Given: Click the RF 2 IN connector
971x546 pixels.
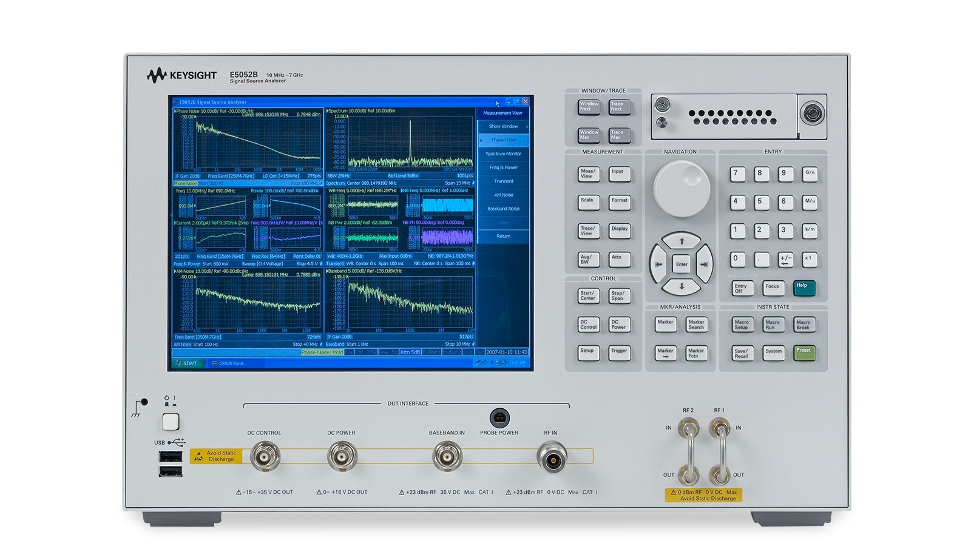Looking at the screenshot, I should (x=688, y=430).
